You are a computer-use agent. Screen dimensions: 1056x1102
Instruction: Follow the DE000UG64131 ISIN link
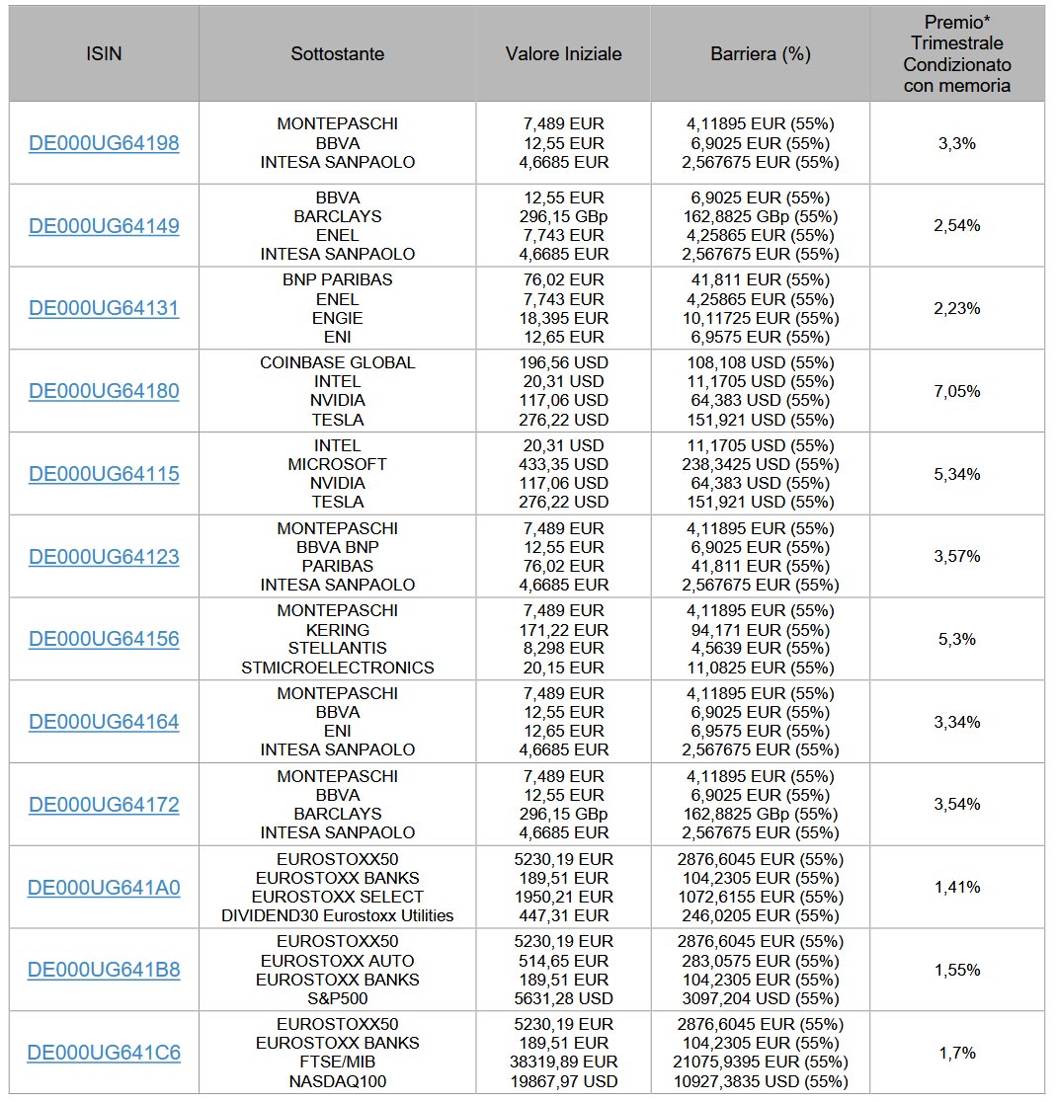coord(104,308)
